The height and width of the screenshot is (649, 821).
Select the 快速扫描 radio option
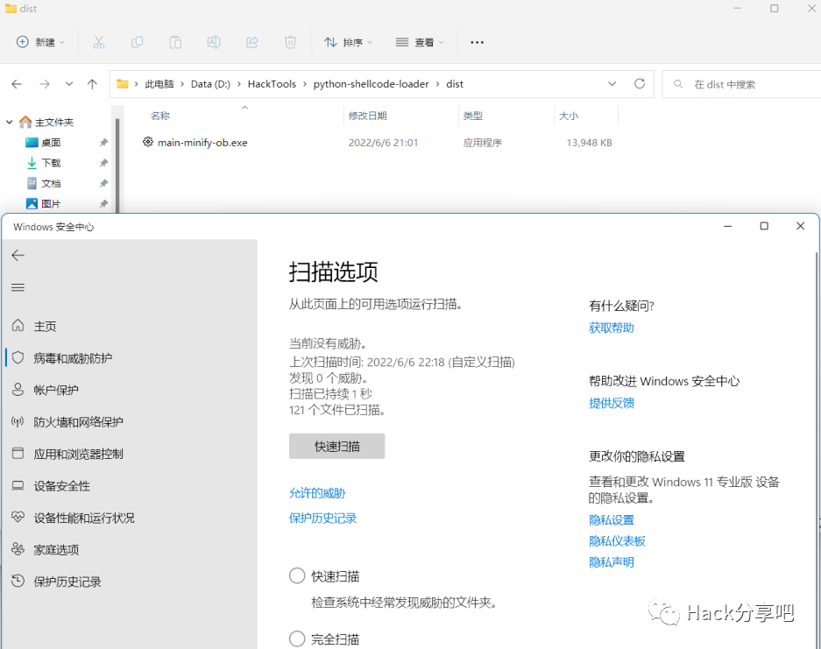coord(297,575)
